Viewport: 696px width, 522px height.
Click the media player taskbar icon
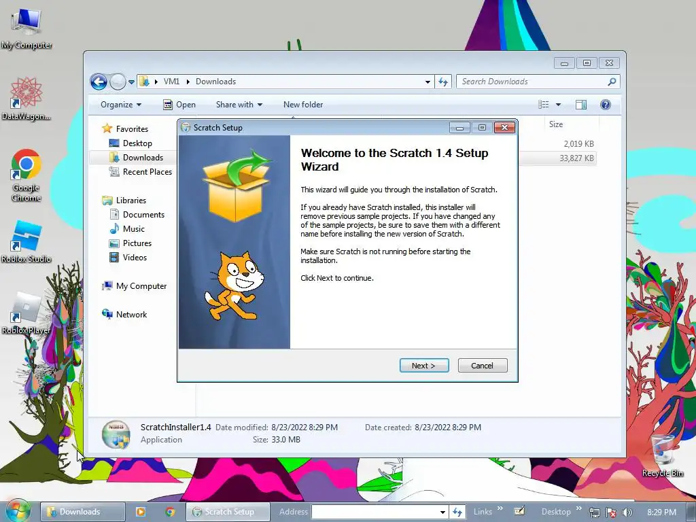tap(140, 512)
